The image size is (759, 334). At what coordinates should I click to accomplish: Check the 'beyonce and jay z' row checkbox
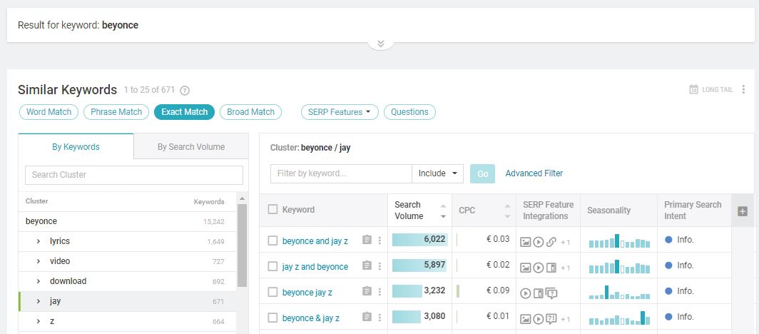pyautogui.click(x=273, y=241)
